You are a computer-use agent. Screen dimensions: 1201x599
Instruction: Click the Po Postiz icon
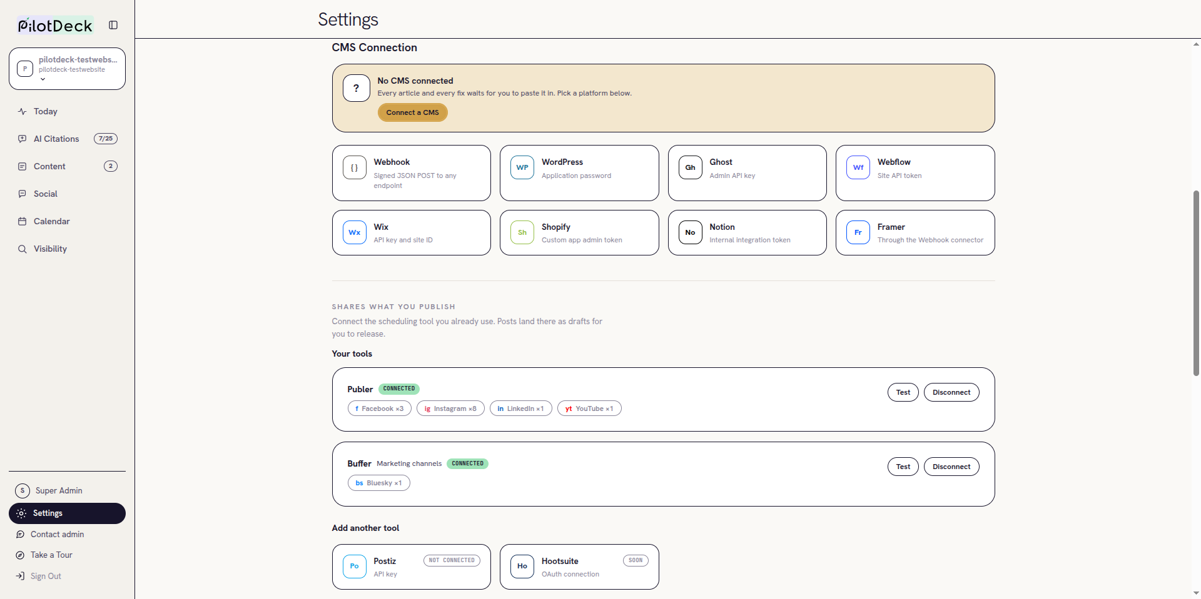coord(355,567)
